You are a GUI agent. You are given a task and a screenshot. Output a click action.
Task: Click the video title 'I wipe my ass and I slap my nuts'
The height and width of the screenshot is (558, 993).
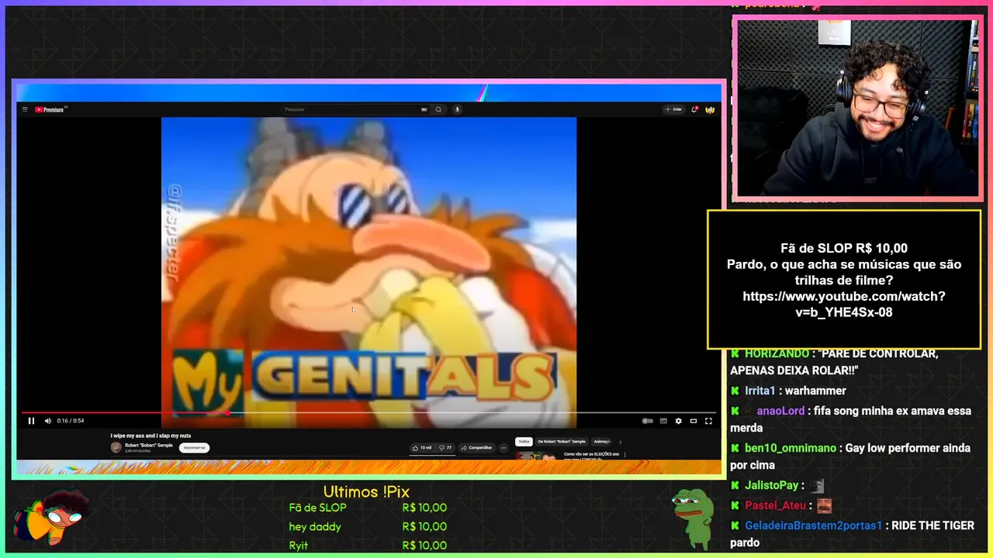click(x=151, y=436)
